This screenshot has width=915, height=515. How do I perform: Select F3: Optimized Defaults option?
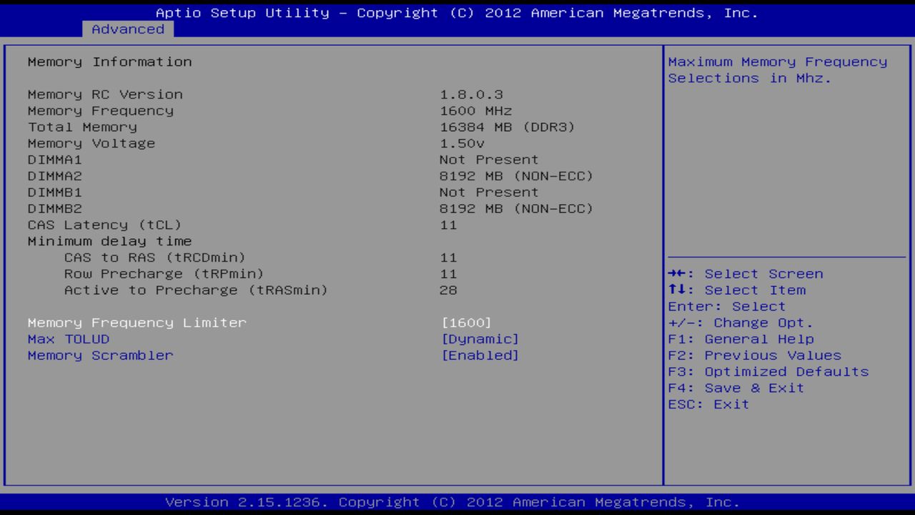(767, 371)
